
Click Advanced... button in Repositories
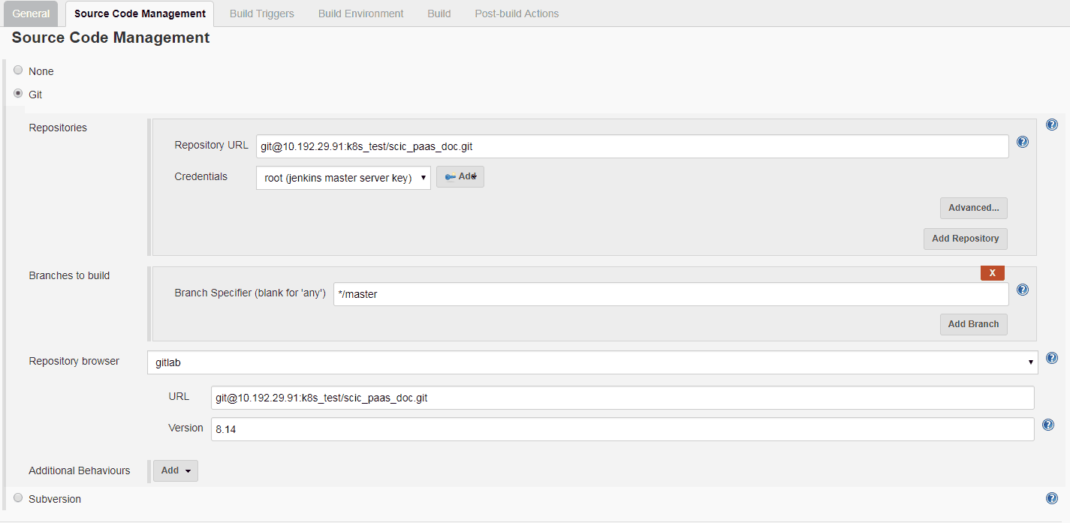[x=973, y=208]
